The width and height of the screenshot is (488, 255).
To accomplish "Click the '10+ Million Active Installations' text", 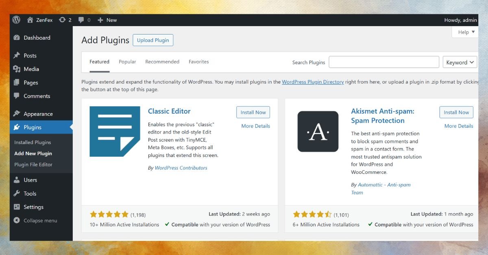I will pos(124,225).
